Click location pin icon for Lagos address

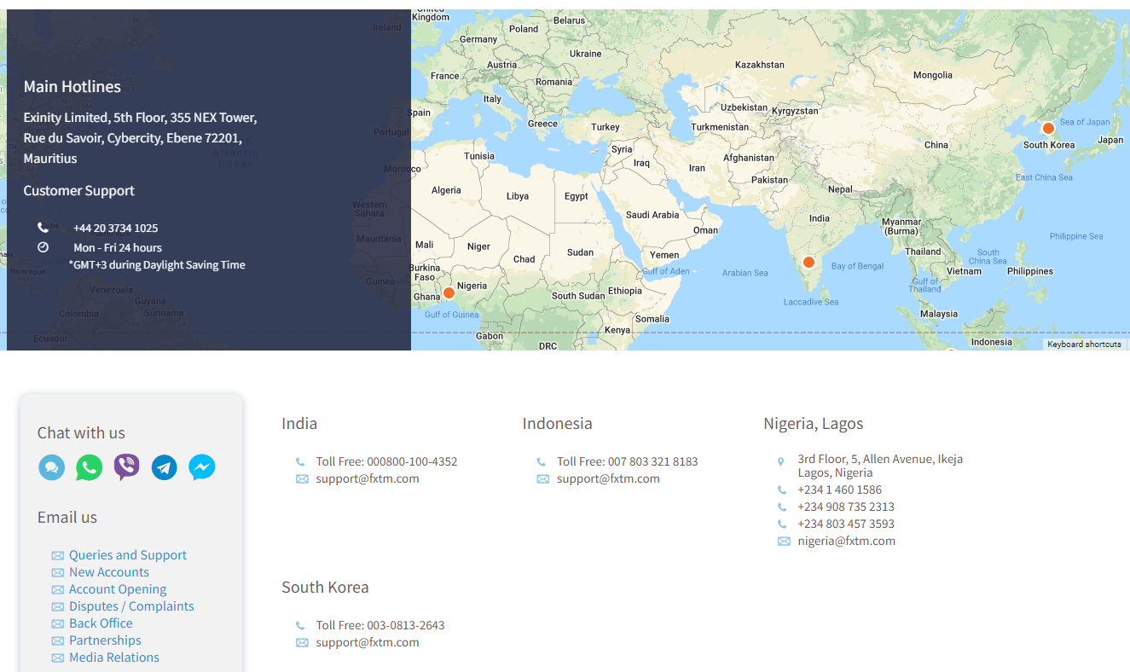pos(781,461)
